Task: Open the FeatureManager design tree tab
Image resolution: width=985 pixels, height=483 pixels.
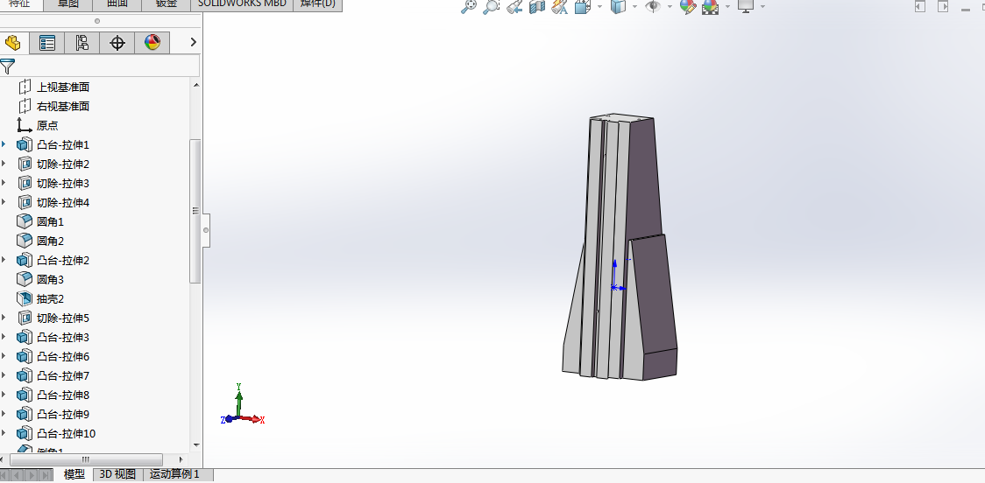Action: point(12,43)
